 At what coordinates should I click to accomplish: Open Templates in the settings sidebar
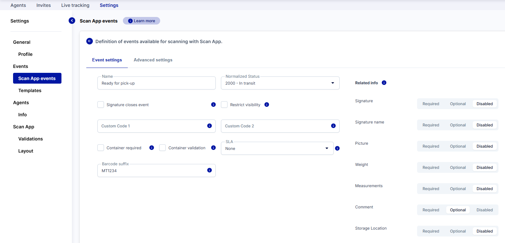pos(30,90)
